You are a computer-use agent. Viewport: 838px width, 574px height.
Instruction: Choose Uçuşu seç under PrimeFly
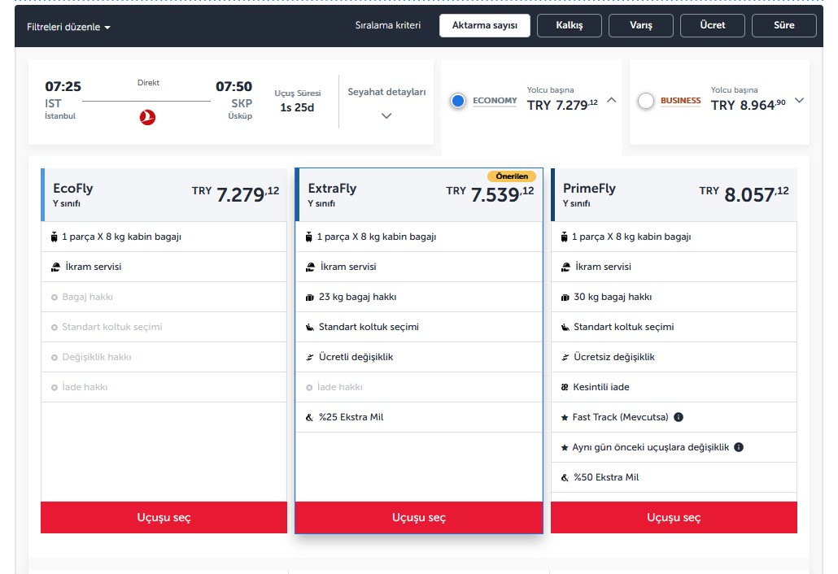point(674,517)
